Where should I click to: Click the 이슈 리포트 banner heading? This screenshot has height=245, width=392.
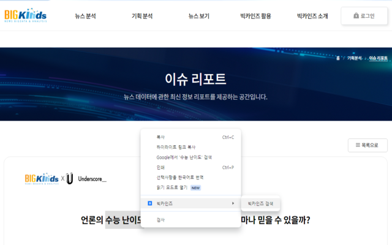point(195,79)
